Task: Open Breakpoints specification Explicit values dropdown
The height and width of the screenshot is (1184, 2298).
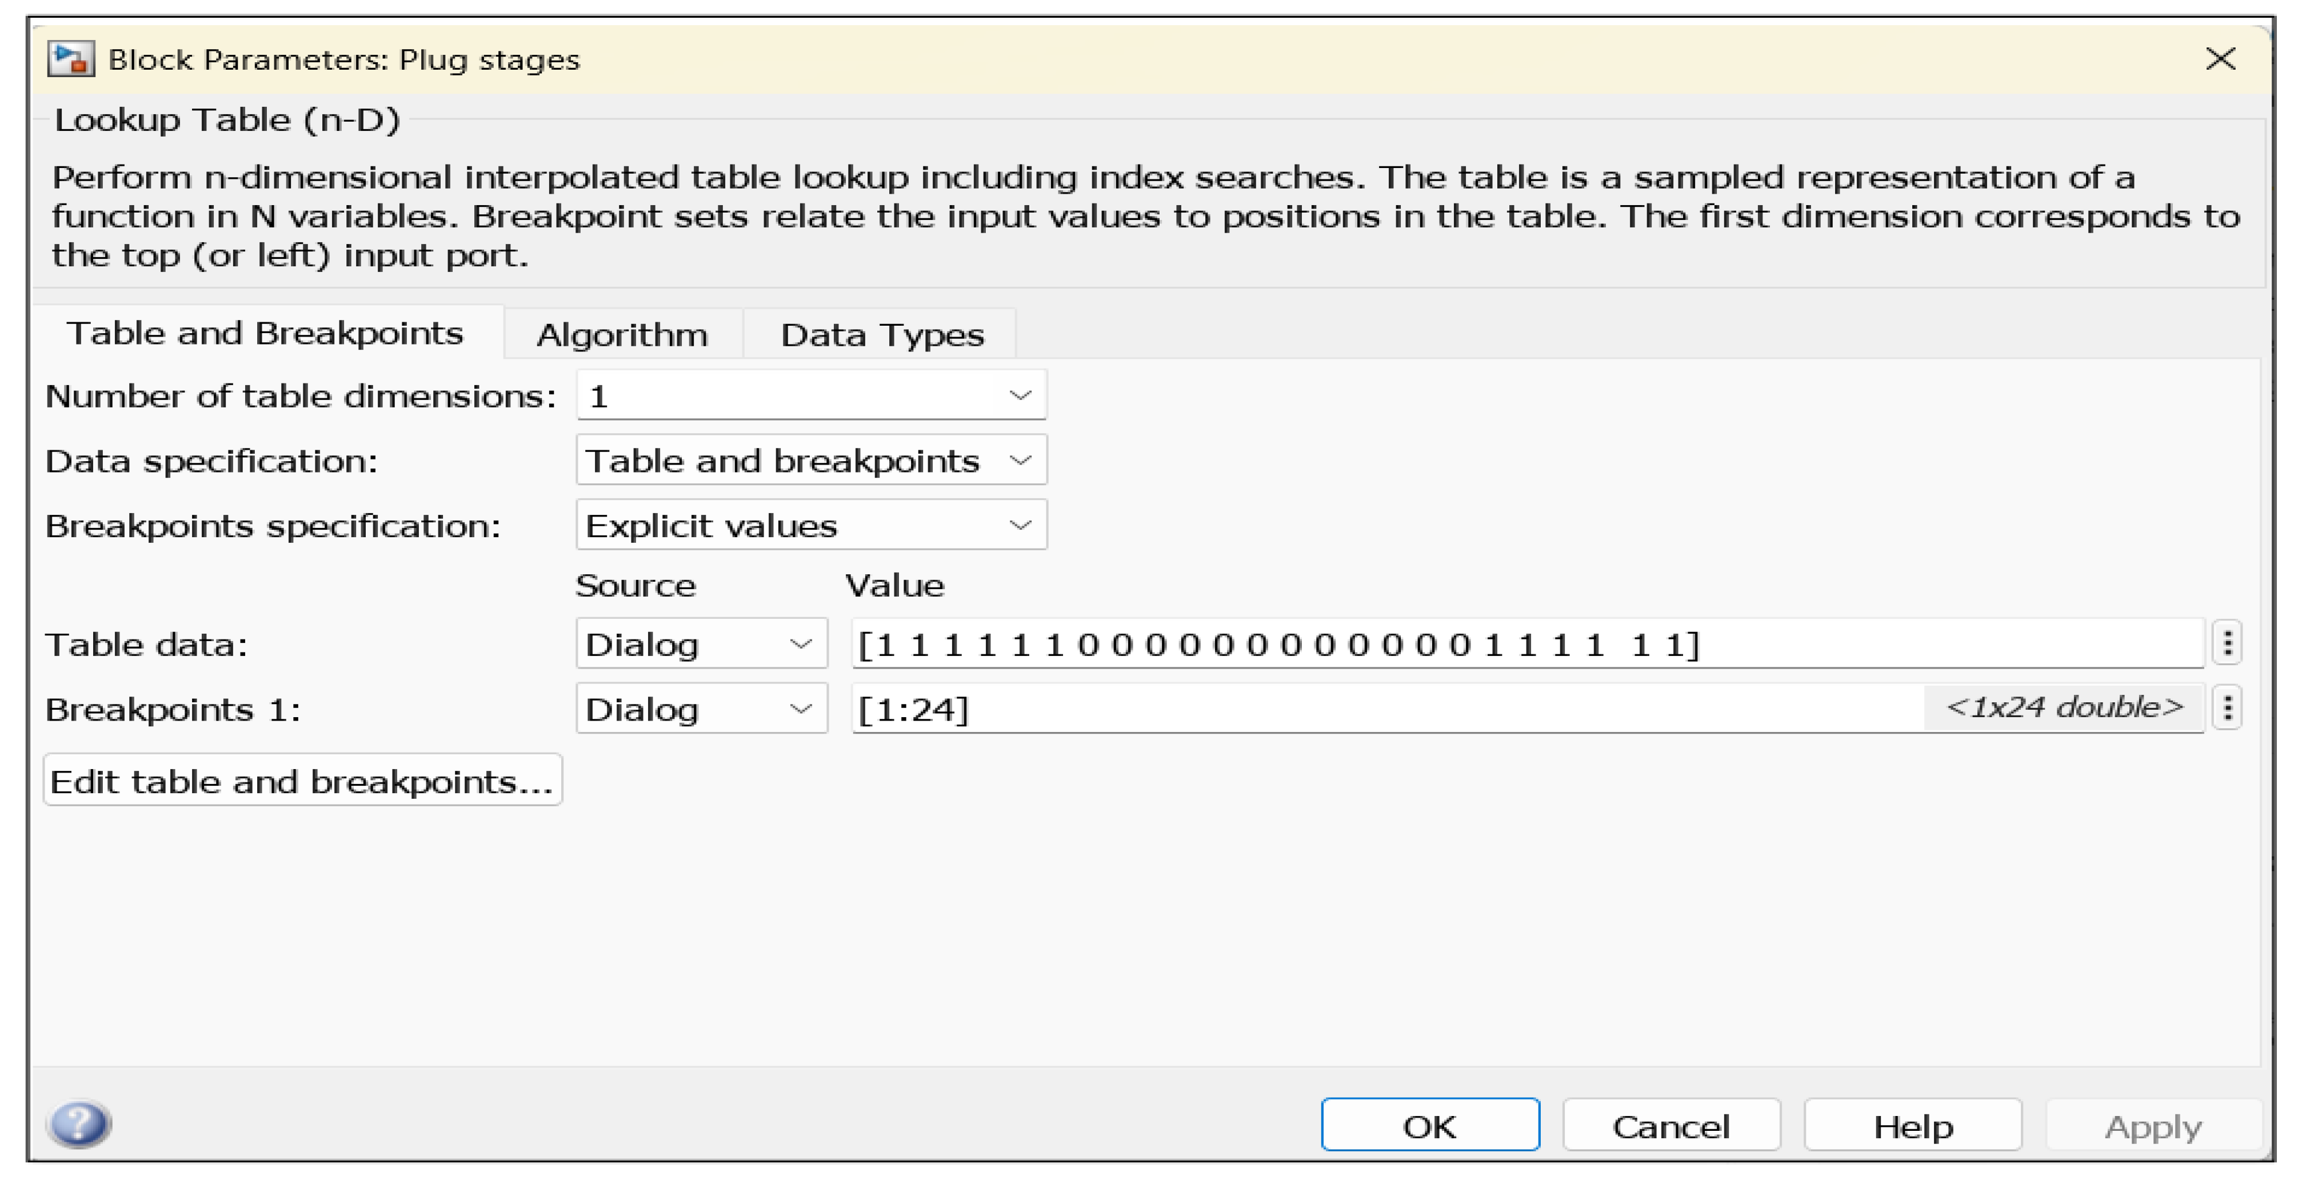Action: 810,526
